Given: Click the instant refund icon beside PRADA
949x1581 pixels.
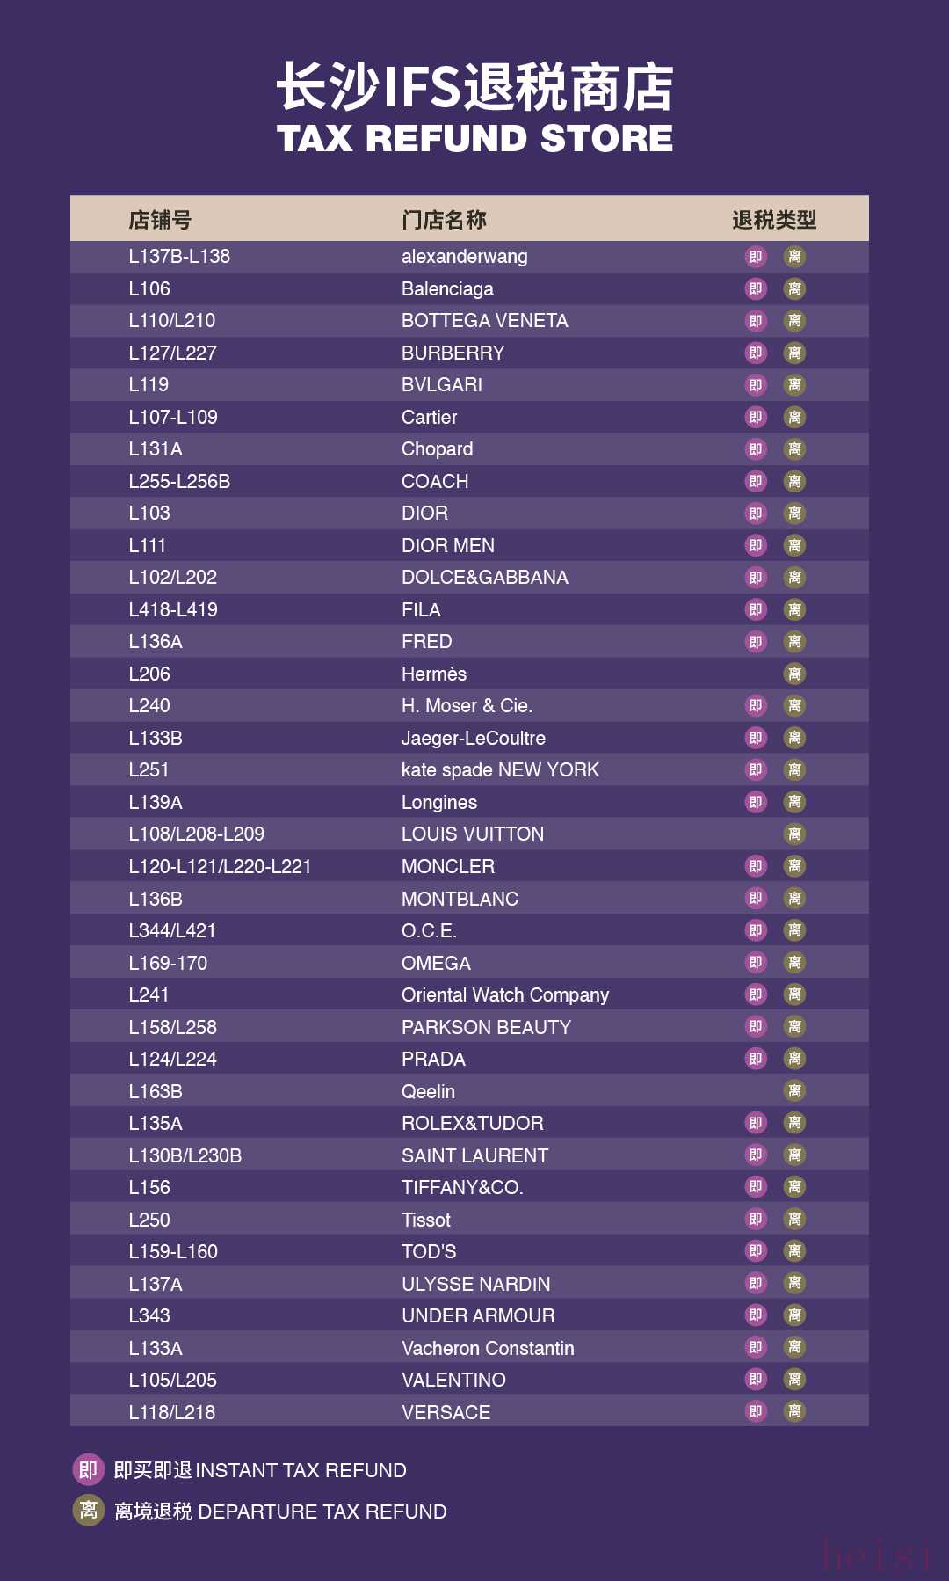Looking at the screenshot, I should pyautogui.click(x=756, y=1059).
